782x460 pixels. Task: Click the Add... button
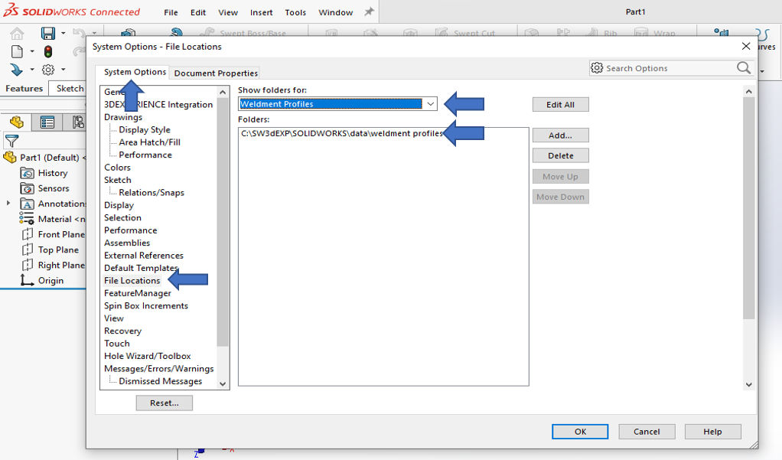(560, 135)
